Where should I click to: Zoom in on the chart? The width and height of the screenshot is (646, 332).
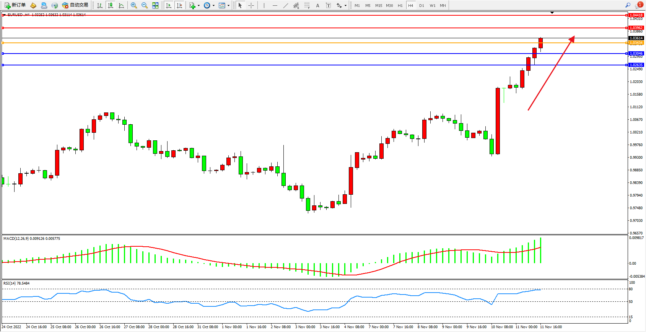134,5
